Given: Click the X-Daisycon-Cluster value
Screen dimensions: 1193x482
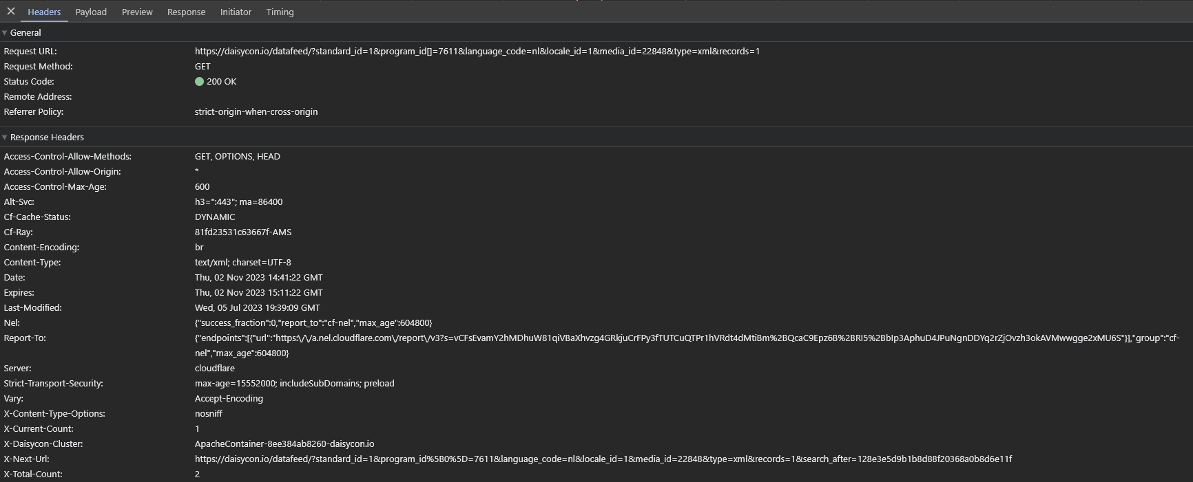Looking at the screenshot, I should tap(284, 444).
